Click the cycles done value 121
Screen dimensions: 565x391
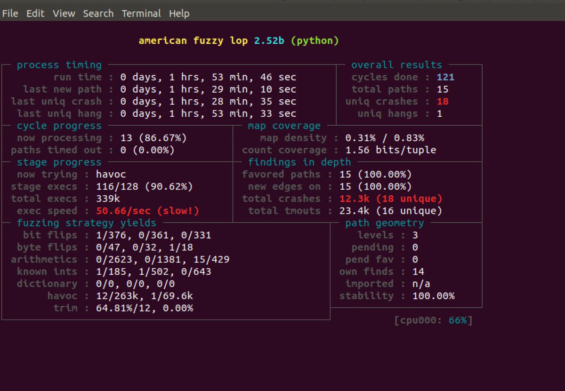click(x=445, y=77)
